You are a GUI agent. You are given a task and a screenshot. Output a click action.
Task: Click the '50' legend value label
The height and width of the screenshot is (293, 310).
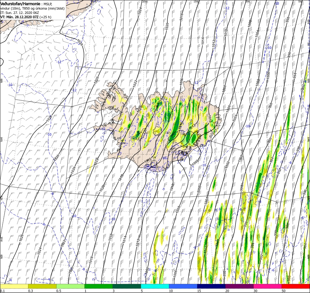[283, 291]
